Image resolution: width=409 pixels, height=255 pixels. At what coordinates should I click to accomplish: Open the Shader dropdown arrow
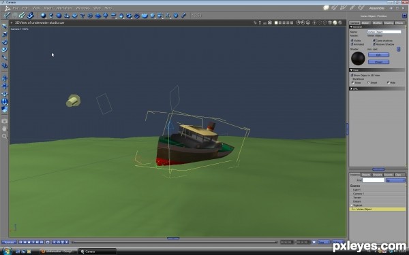(x=398, y=49)
